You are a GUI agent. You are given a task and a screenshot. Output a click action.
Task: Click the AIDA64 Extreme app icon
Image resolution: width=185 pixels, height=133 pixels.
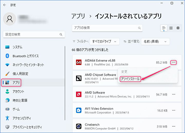tap(79, 62)
